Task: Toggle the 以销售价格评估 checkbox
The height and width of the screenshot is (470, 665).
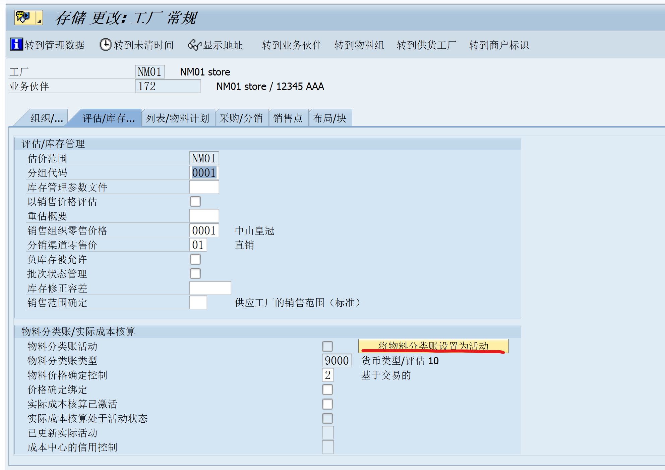Action: tap(195, 202)
